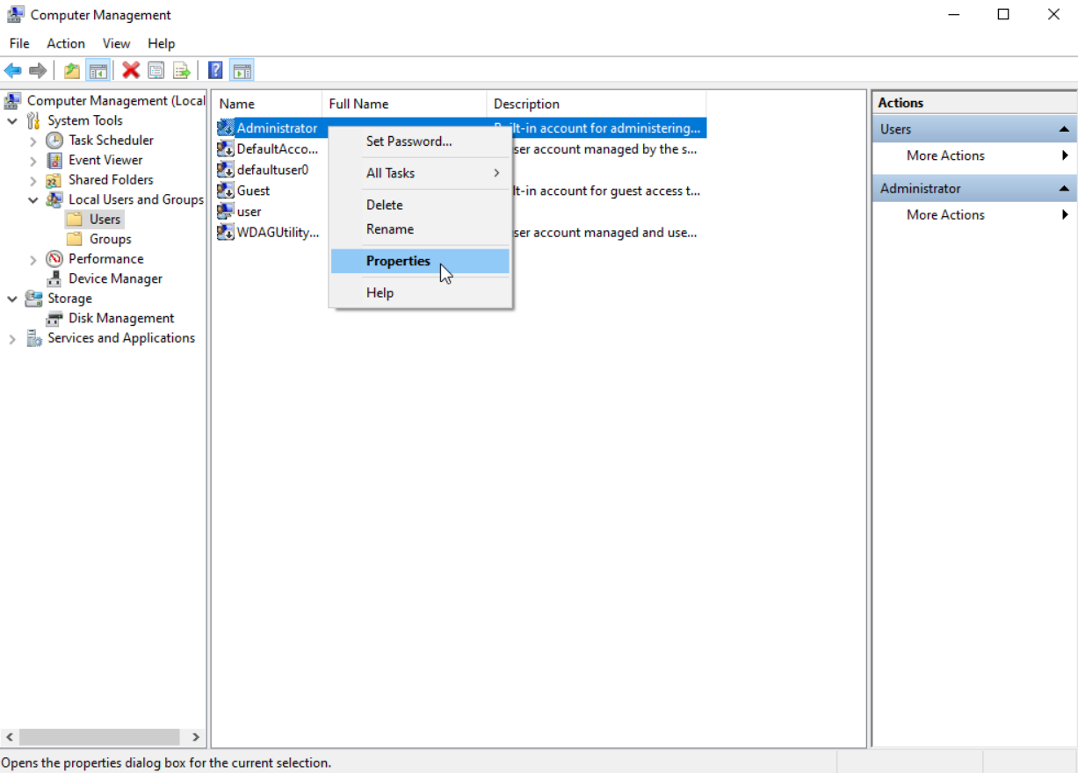
Task: Sort by the Full Name column header
Action: (x=404, y=104)
